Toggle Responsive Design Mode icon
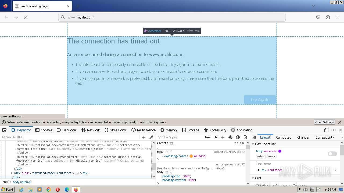This screenshot has height=193, width=344. 326,130
